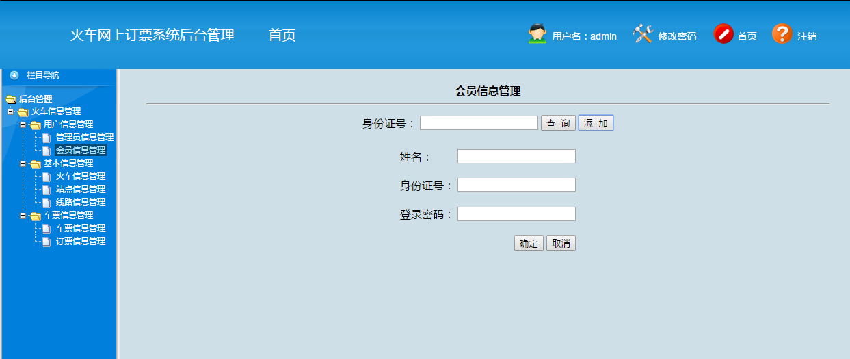Viewport: 850px width, 359px height.
Task: Click the page icon beside 会员信息管理
Action: 47,150
